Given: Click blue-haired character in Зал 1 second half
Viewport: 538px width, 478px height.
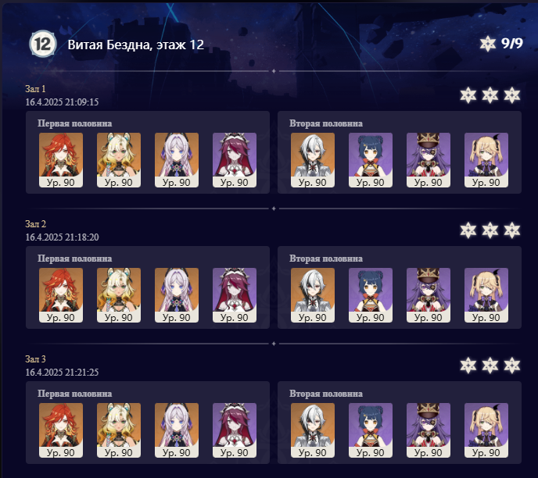Looking at the screenshot, I should pyautogui.click(x=371, y=160).
